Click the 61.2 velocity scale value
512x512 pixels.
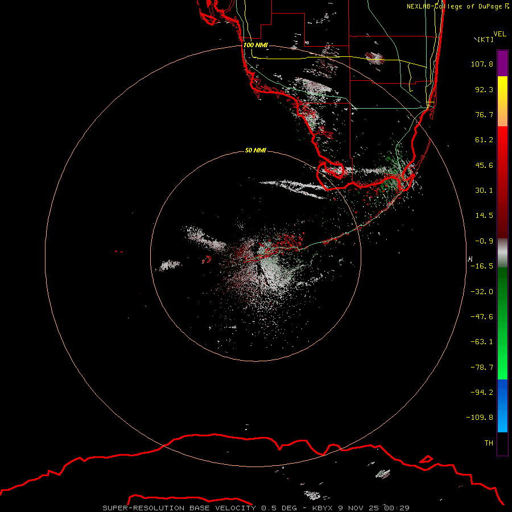tap(484, 140)
